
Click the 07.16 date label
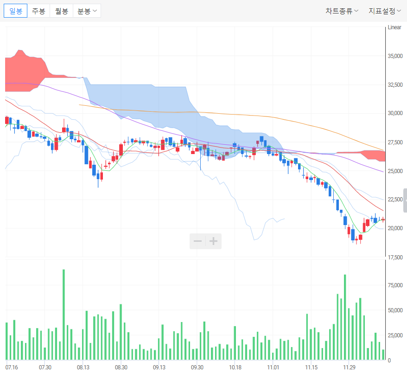click(x=12, y=367)
